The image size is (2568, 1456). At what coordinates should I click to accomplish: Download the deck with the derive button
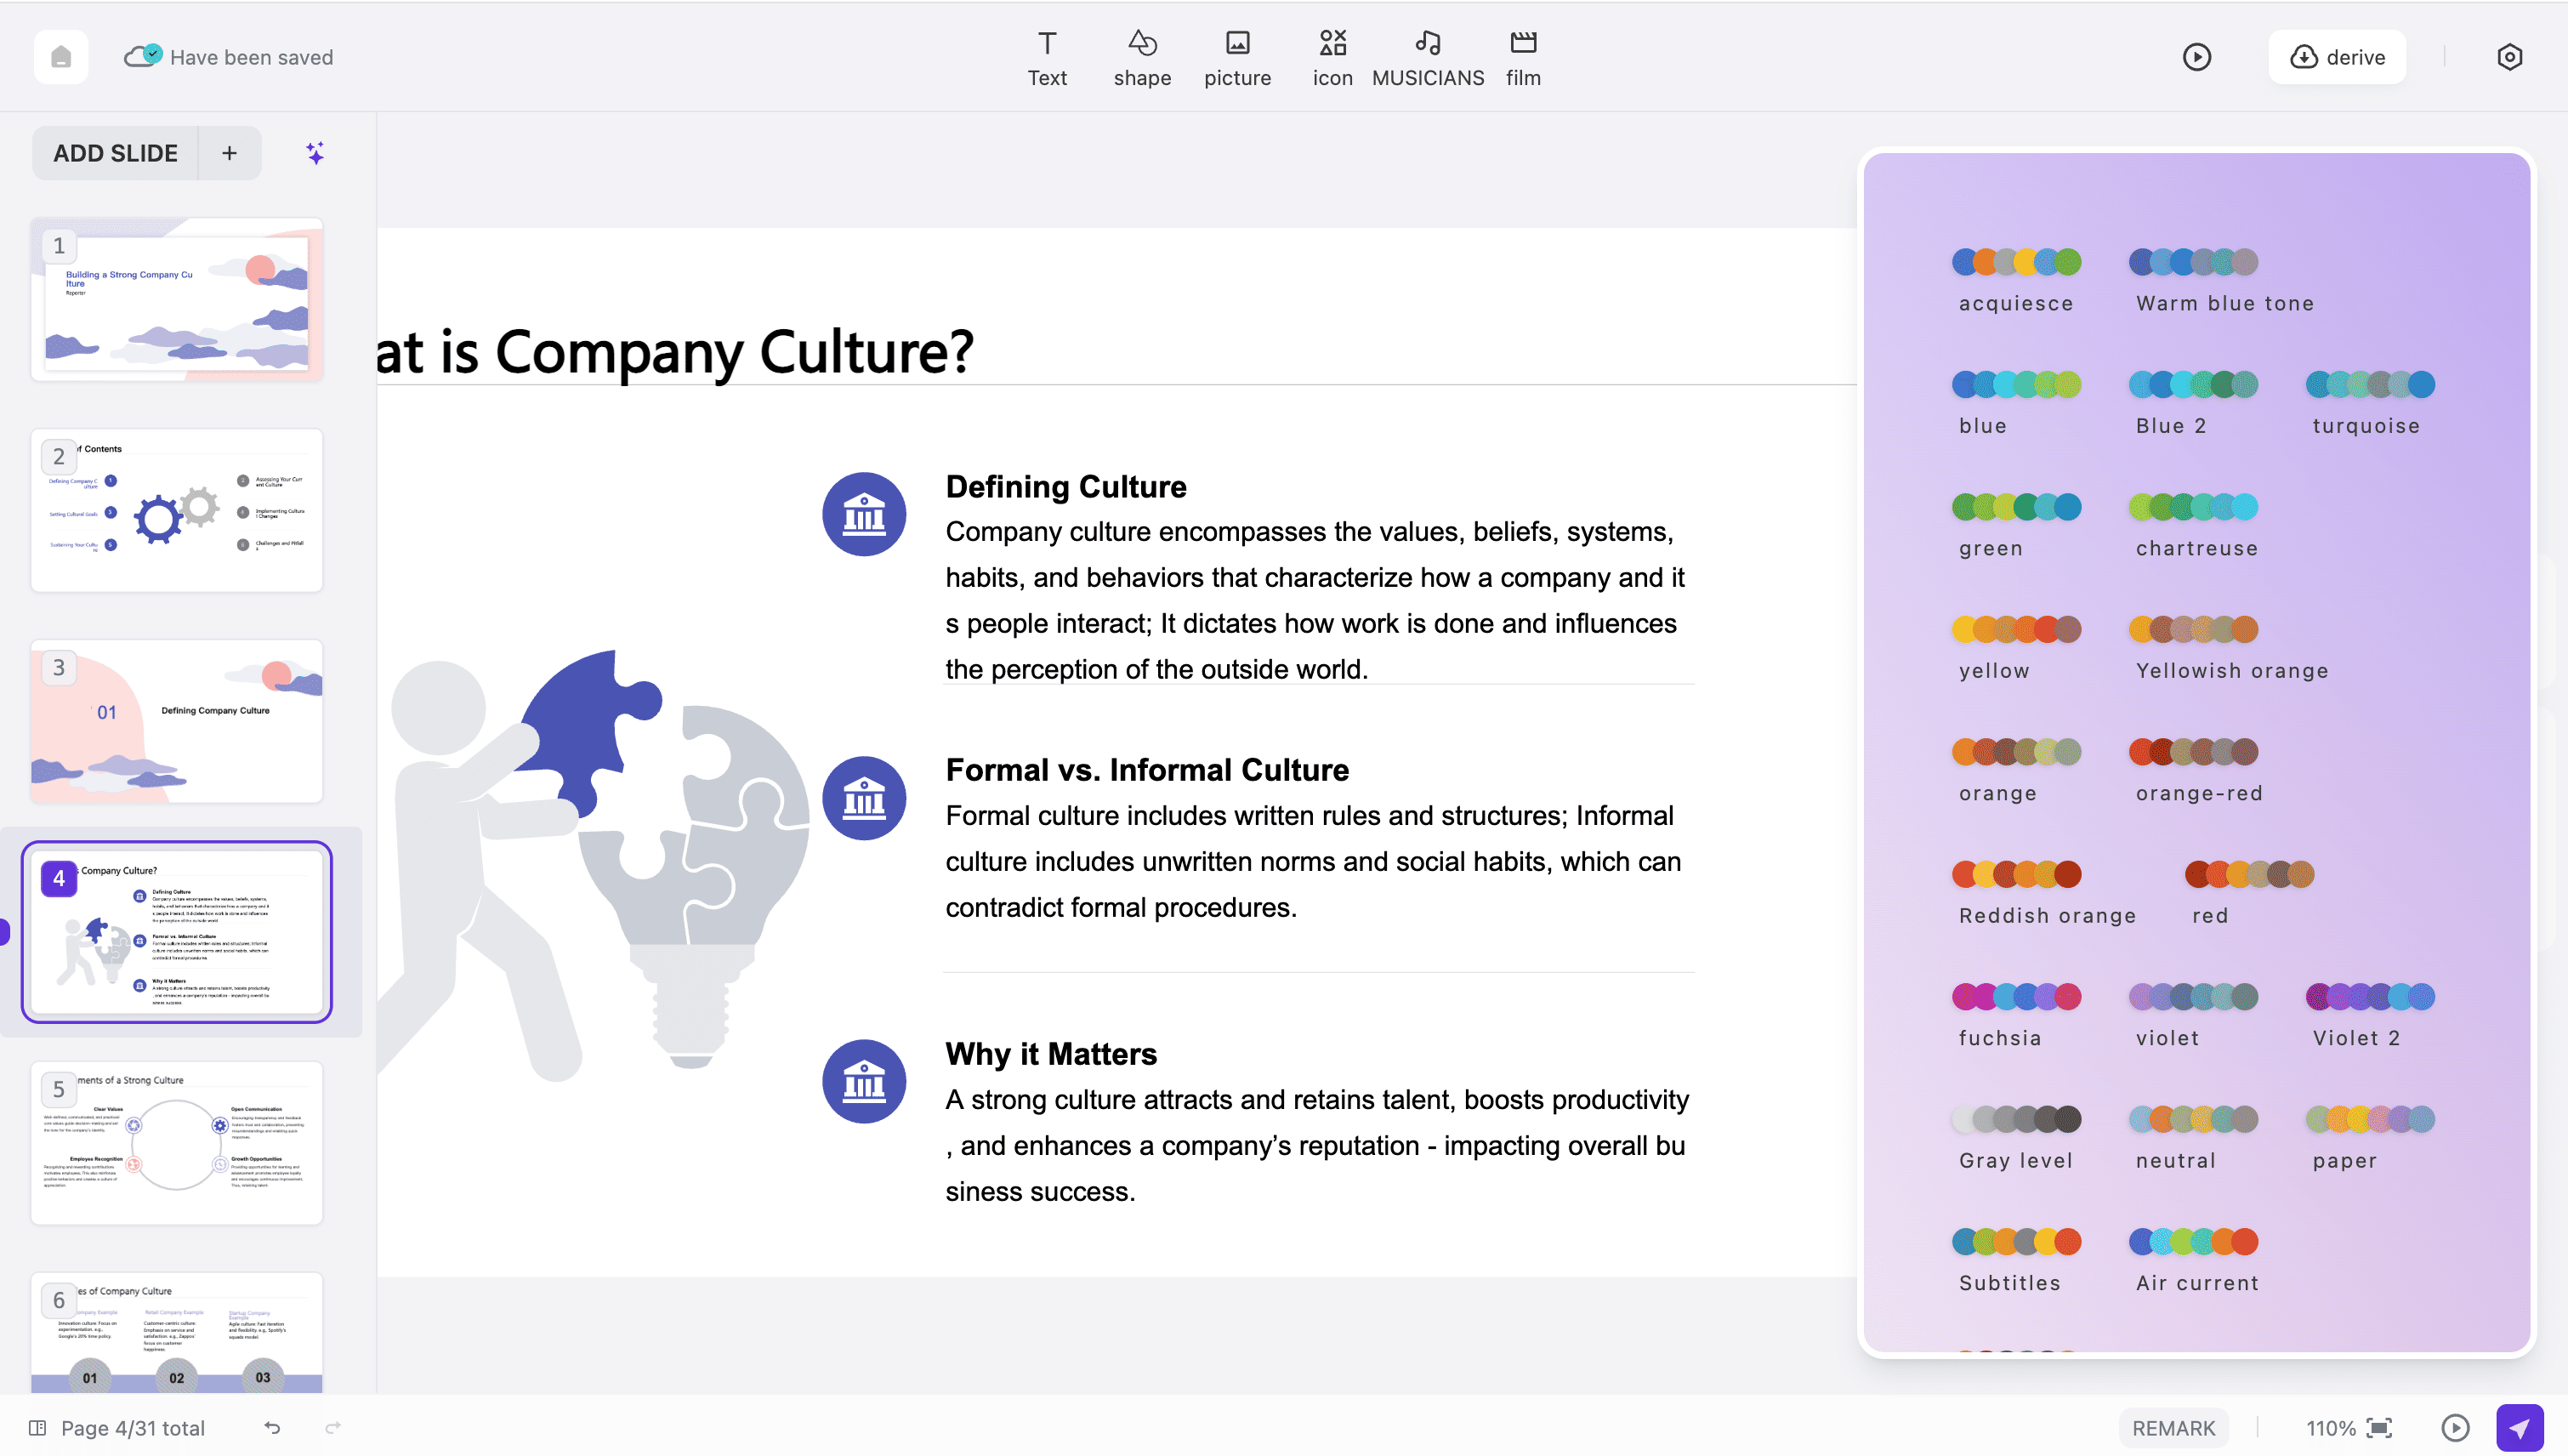[2336, 57]
